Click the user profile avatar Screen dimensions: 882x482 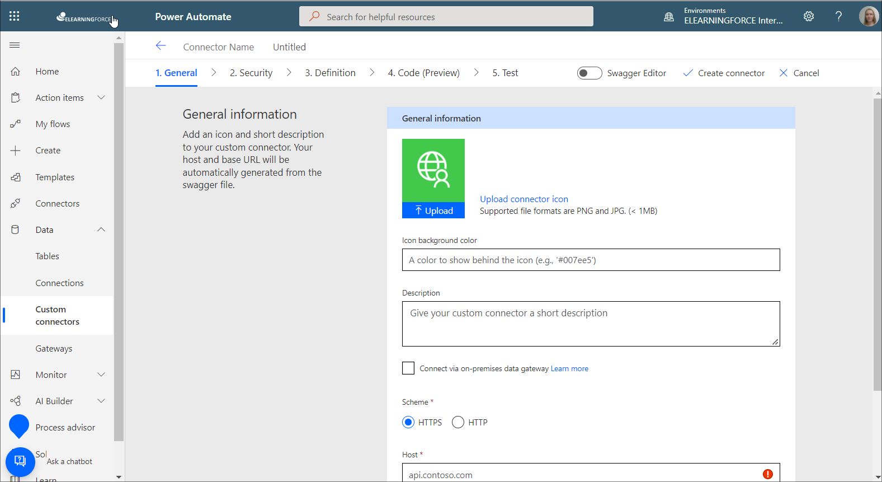pyautogui.click(x=868, y=16)
